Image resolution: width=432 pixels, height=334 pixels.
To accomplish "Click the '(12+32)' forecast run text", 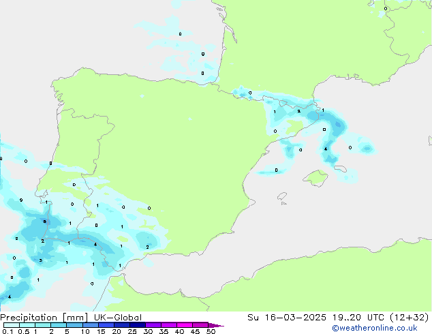I will 409,318.
